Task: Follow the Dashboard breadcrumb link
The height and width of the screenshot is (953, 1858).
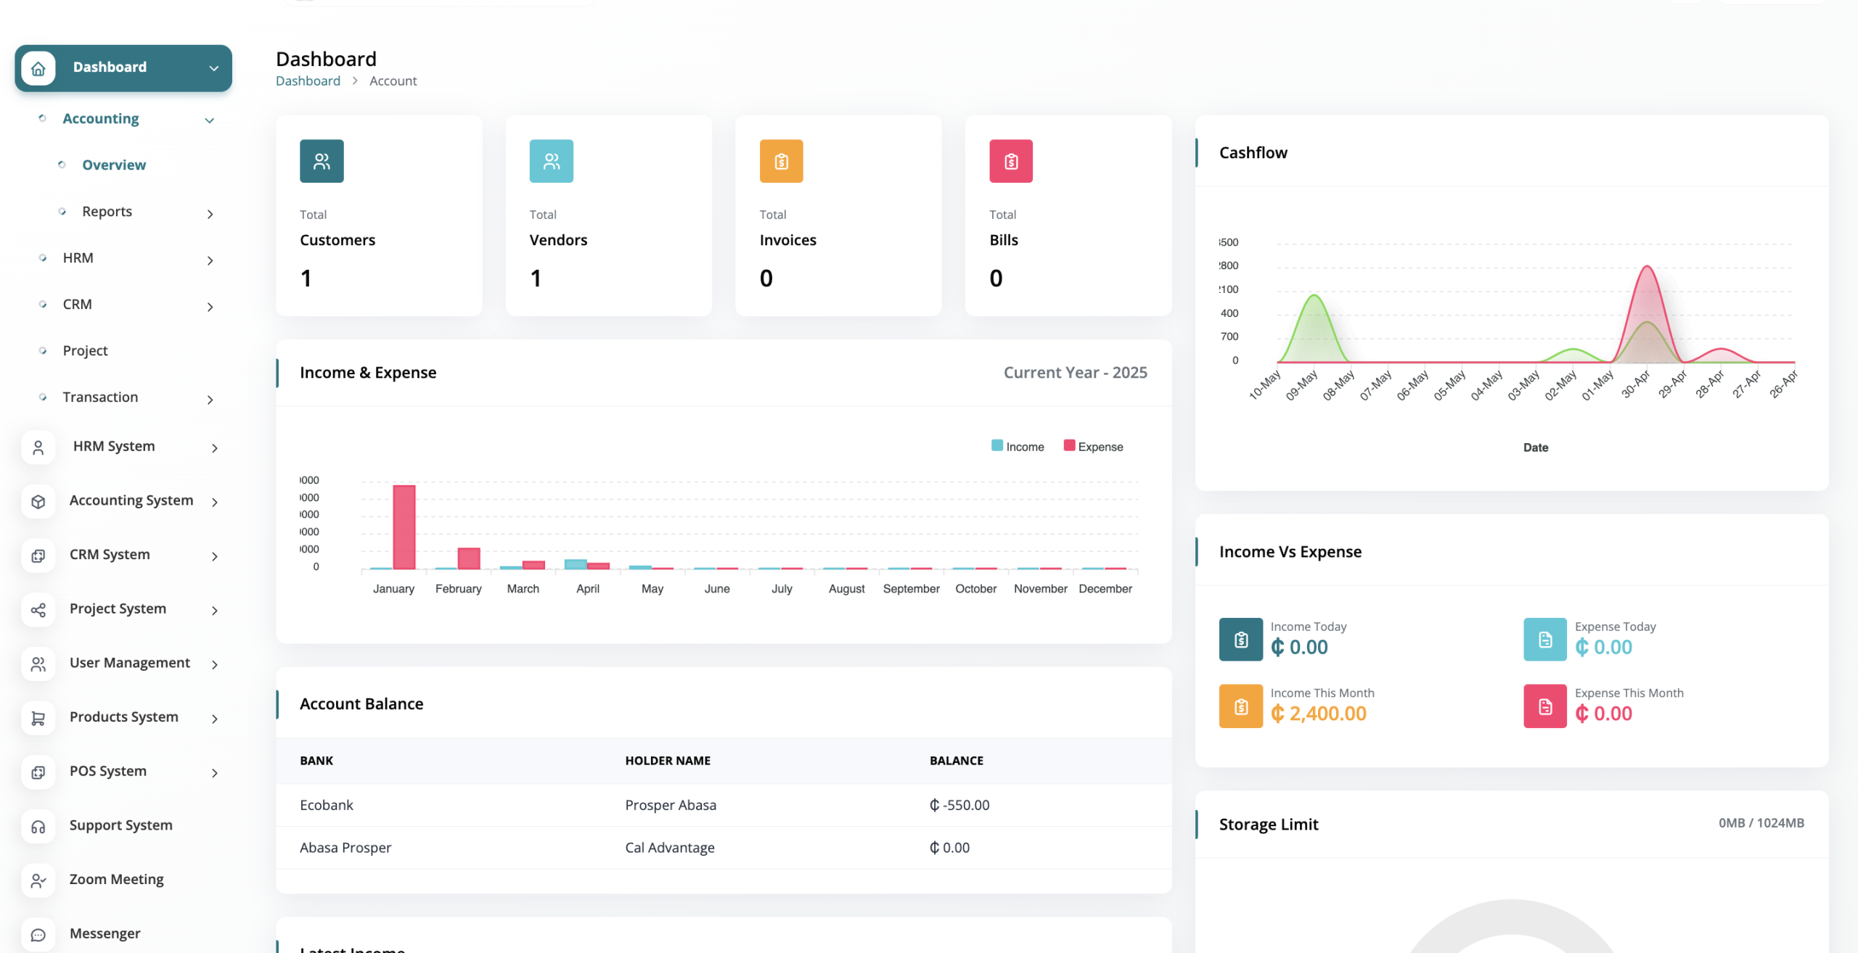Action: (x=308, y=81)
